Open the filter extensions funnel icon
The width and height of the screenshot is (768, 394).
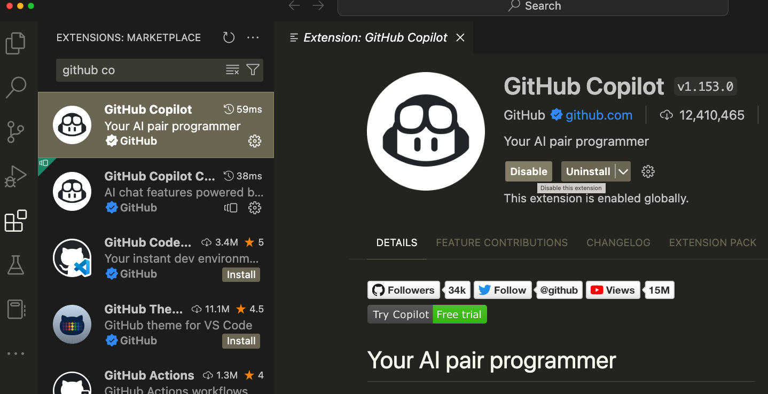pyautogui.click(x=253, y=70)
